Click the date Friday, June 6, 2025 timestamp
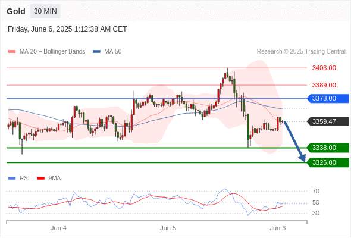 pos(67,29)
